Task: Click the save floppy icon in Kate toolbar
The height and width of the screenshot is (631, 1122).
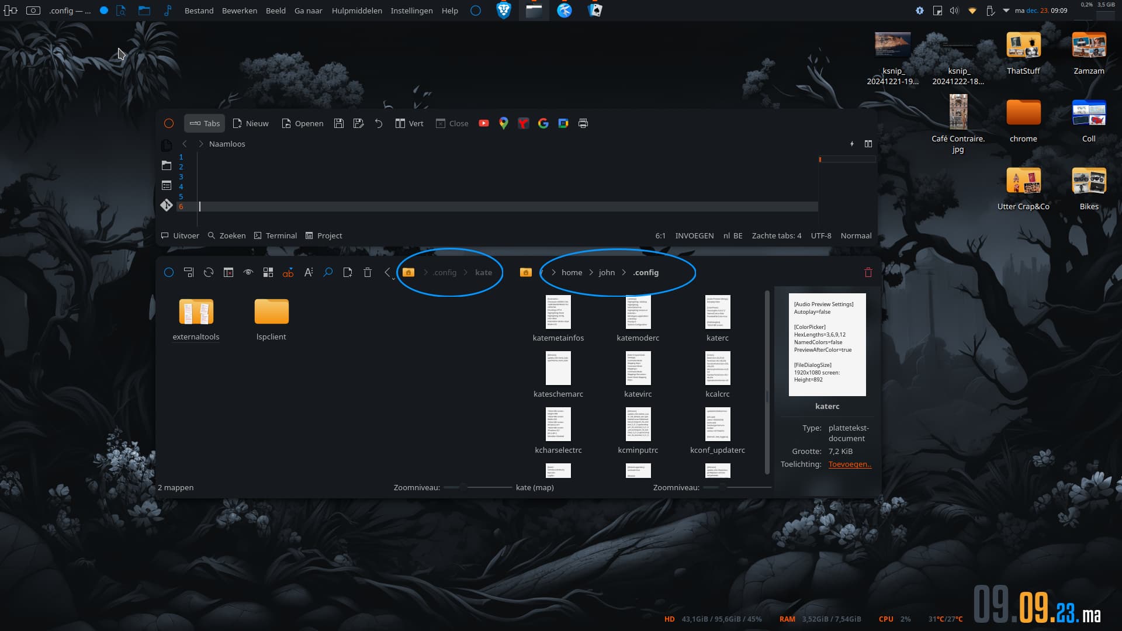Action: pyautogui.click(x=339, y=123)
